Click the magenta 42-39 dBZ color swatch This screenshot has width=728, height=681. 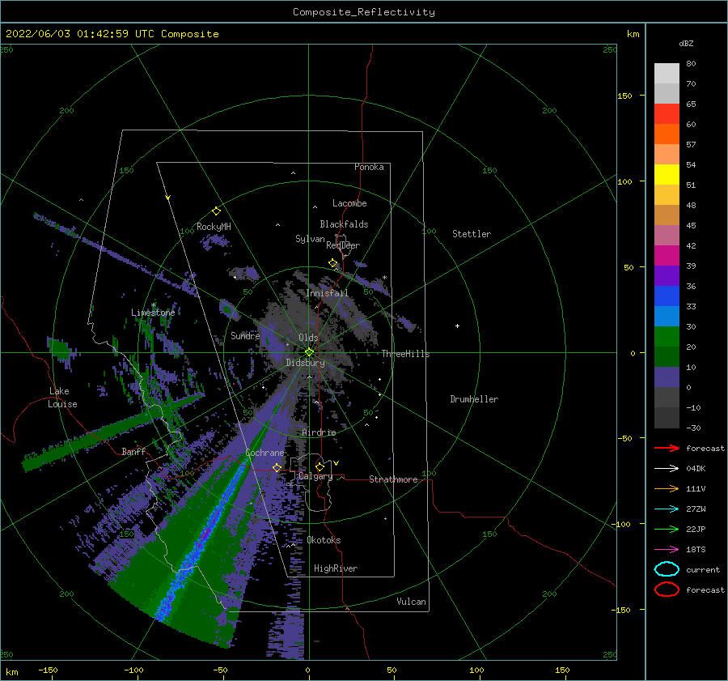pos(667,255)
